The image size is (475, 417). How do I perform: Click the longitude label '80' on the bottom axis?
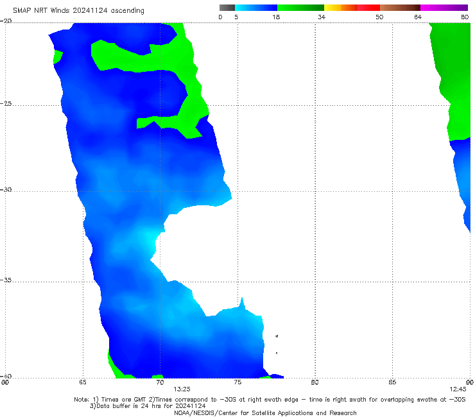[x=315, y=382]
